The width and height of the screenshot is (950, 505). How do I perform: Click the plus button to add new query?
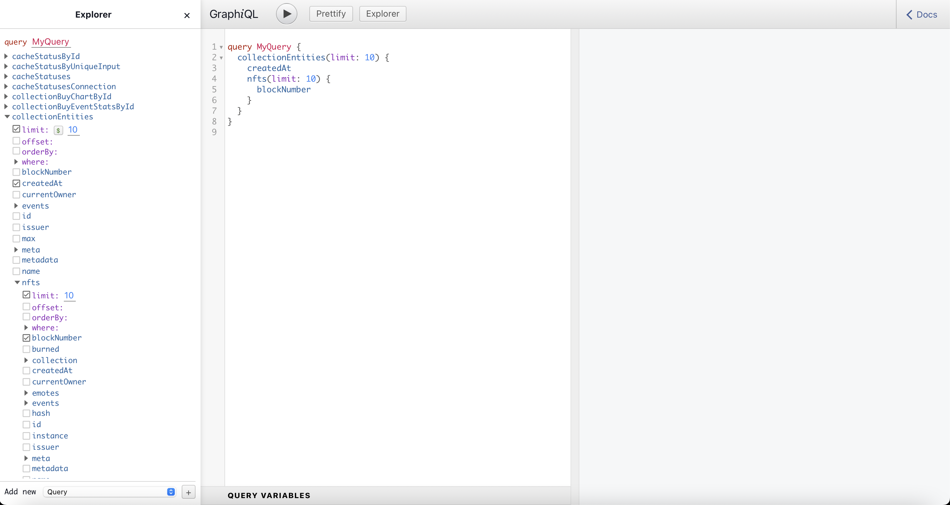[x=188, y=492]
